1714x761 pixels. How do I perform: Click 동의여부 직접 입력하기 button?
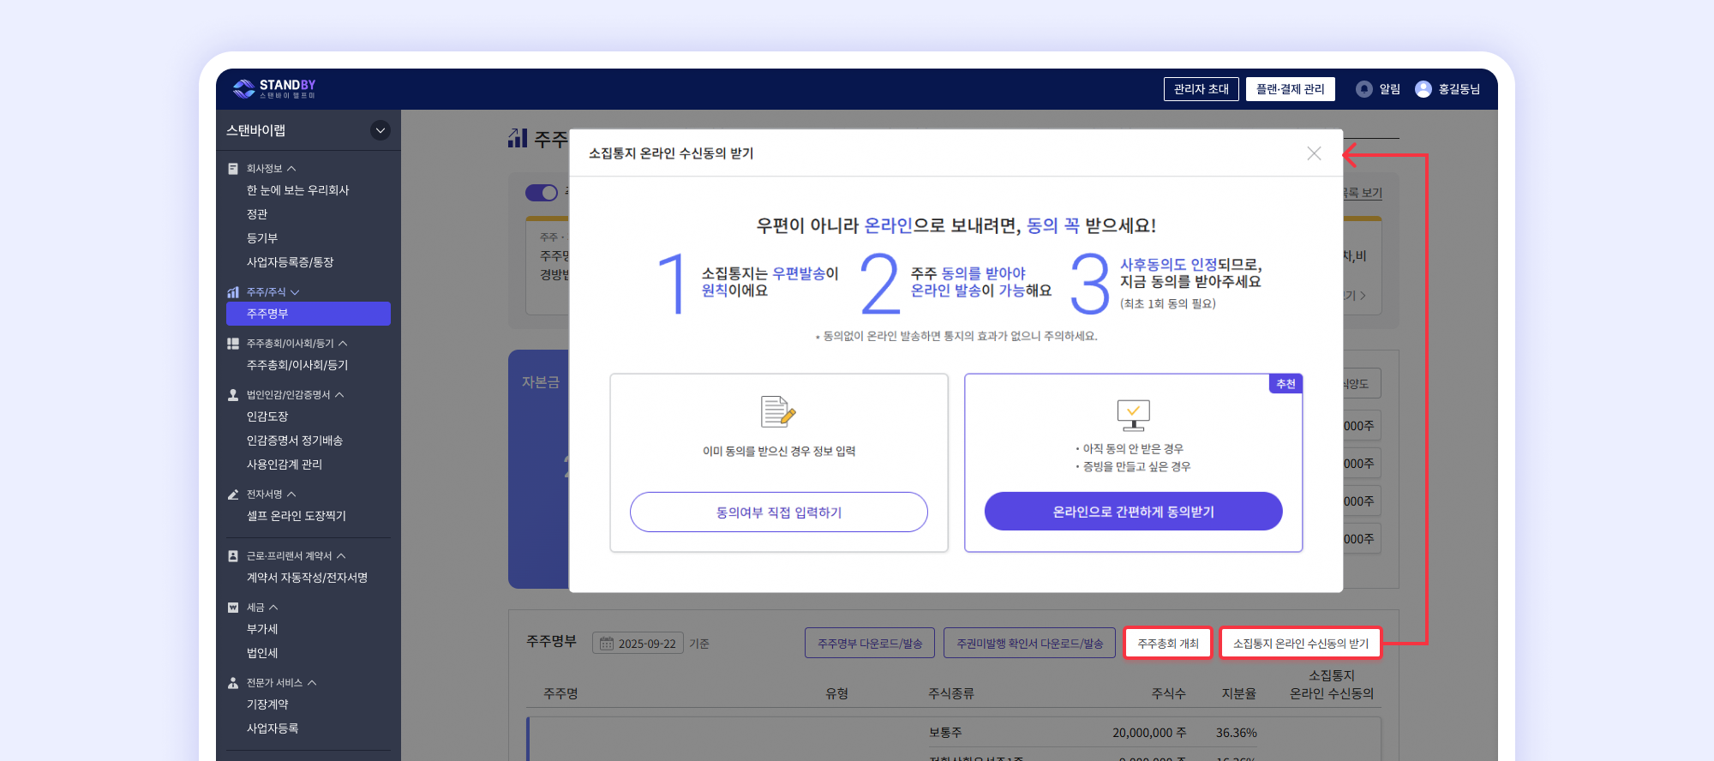779,512
